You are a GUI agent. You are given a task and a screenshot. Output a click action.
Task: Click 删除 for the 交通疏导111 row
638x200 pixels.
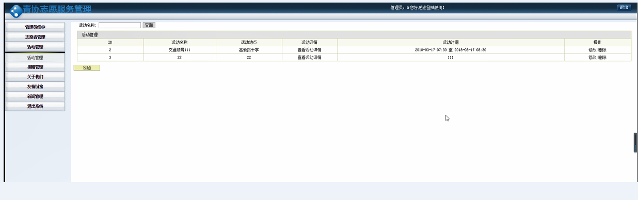pos(602,50)
